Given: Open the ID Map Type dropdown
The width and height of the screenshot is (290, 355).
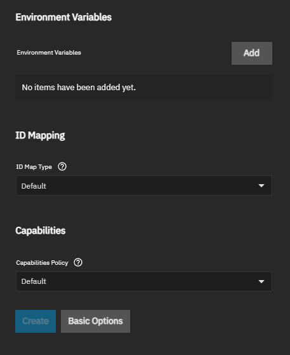Looking at the screenshot, I should (144, 185).
